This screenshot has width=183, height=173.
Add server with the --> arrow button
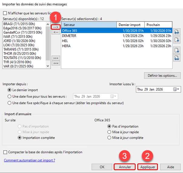(56, 27)
